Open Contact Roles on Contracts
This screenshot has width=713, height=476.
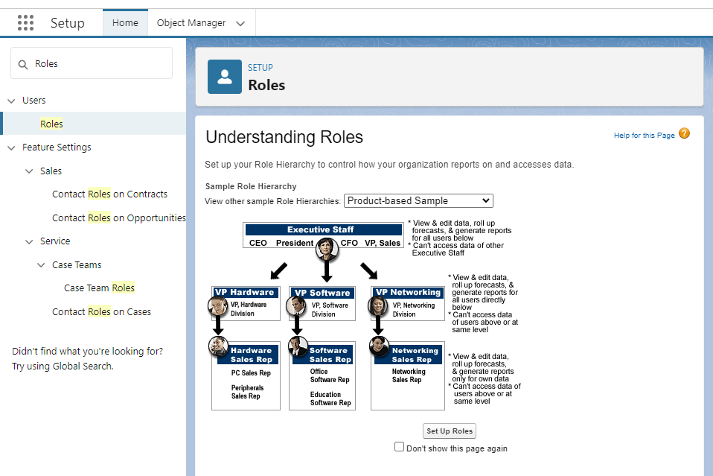click(109, 194)
